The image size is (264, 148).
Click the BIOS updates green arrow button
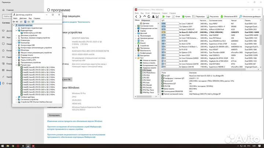coord(229,16)
